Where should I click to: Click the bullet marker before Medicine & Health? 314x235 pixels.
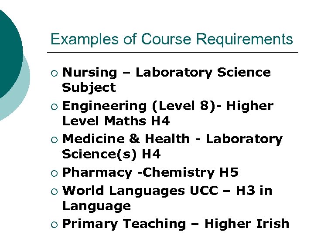pyautogui.click(x=54, y=140)
